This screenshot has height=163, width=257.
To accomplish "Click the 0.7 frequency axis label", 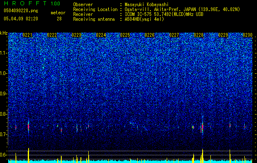I will click(x=4, y=134).
